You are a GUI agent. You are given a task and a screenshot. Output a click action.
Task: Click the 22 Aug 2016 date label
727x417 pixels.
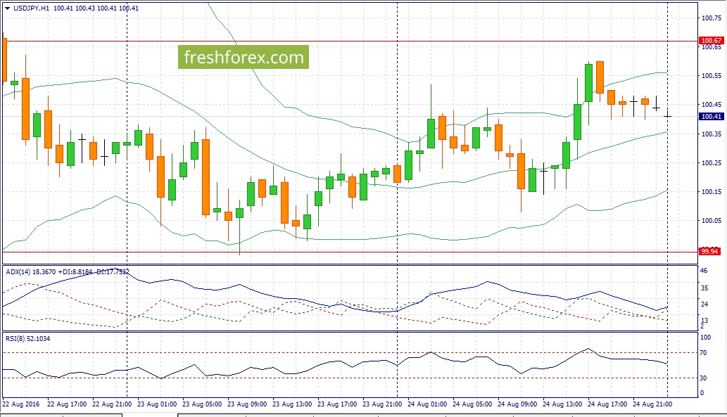pos(21,404)
